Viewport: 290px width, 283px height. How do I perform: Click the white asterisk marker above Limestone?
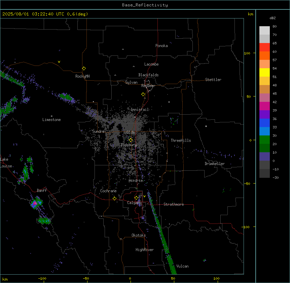pos(51,116)
